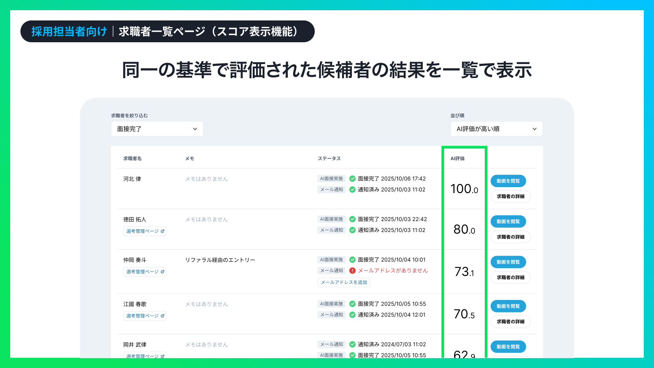Click 動画を閲覧 for 徳田 拓人
The image size is (654, 368).
coord(508,221)
